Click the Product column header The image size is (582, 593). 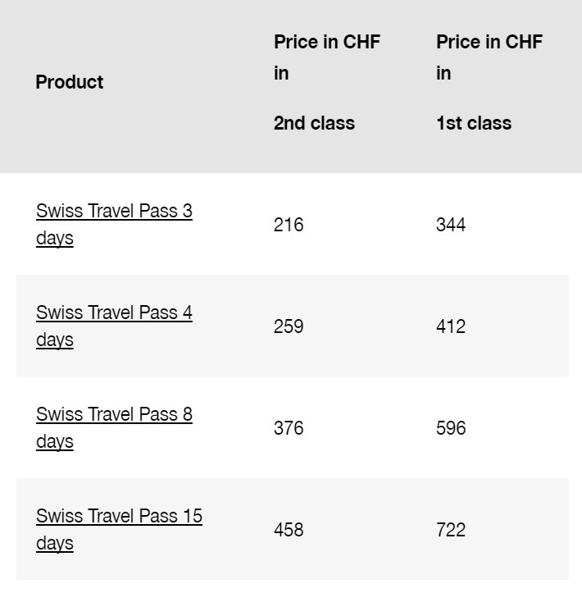[70, 82]
